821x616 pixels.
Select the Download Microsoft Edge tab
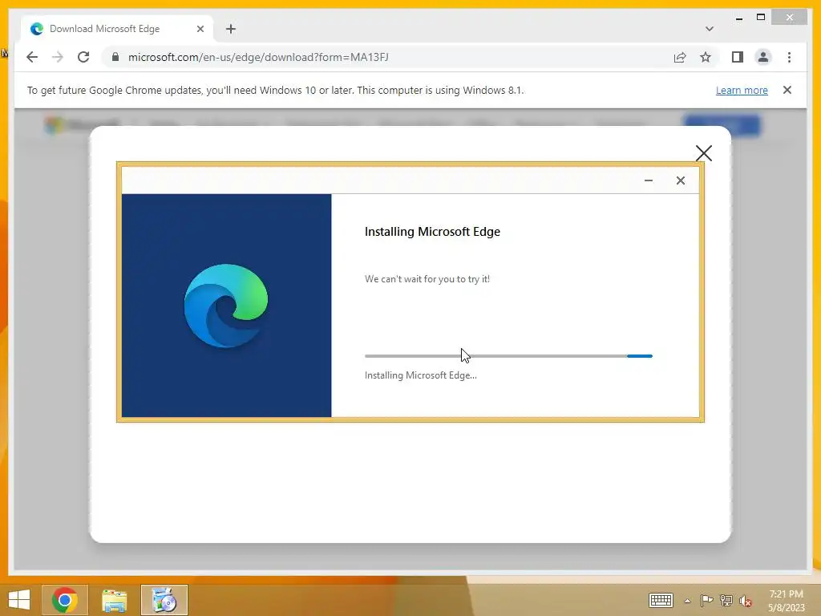pyautogui.click(x=117, y=29)
